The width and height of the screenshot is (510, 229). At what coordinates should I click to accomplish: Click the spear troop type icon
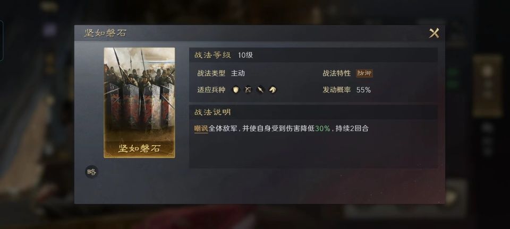tap(260, 90)
